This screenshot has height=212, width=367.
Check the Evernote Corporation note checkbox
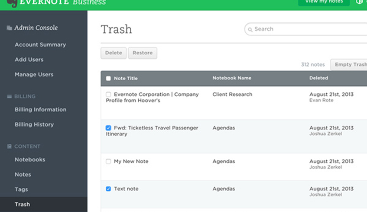coord(108,95)
